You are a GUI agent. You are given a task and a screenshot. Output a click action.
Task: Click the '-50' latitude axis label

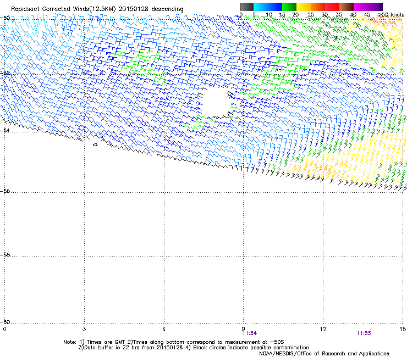5,18
